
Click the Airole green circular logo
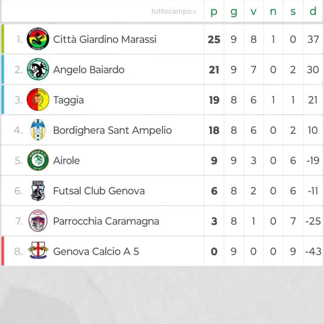click(38, 160)
